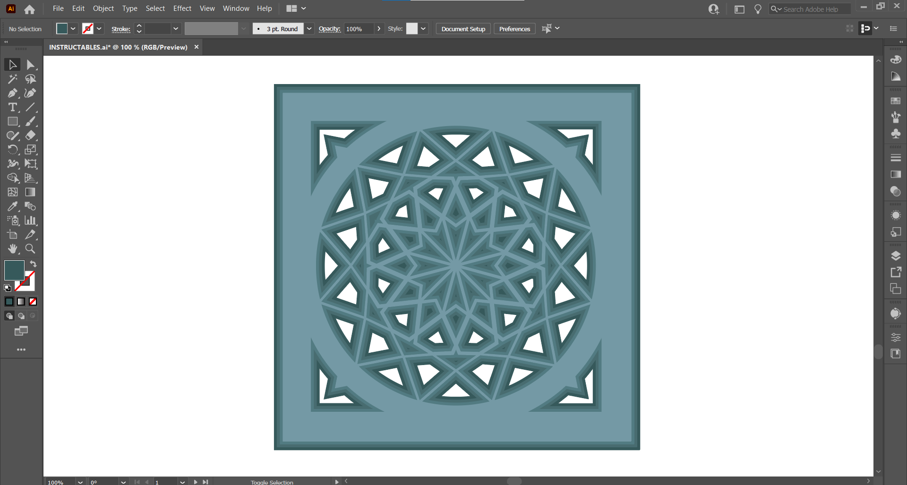Select the Zoom tool
The height and width of the screenshot is (485, 907).
pyautogui.click(x=31, y=249)
